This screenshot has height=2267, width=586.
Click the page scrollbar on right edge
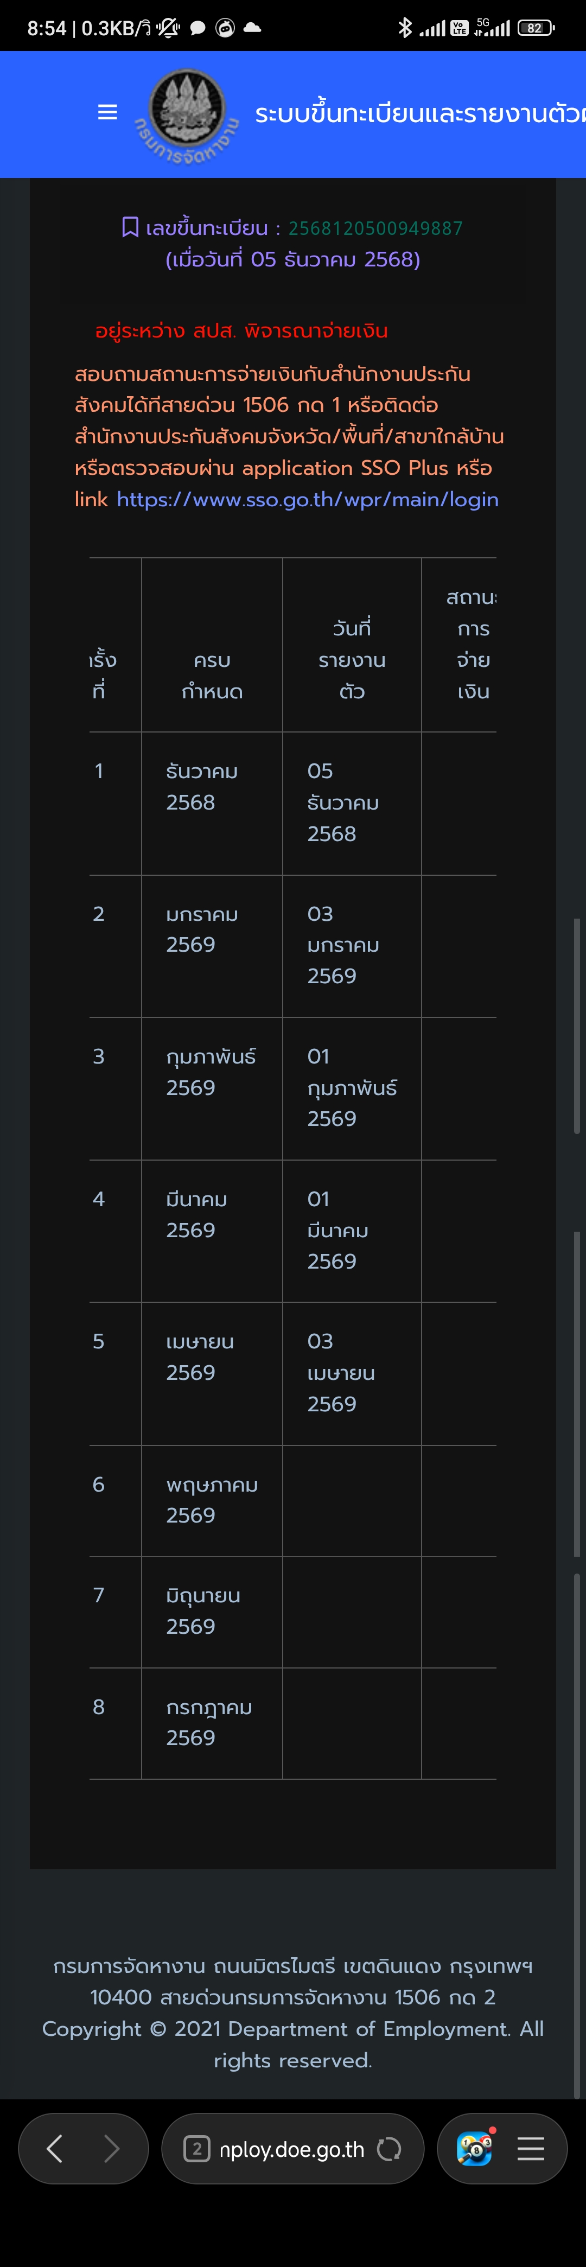[x=576, y=1026]
